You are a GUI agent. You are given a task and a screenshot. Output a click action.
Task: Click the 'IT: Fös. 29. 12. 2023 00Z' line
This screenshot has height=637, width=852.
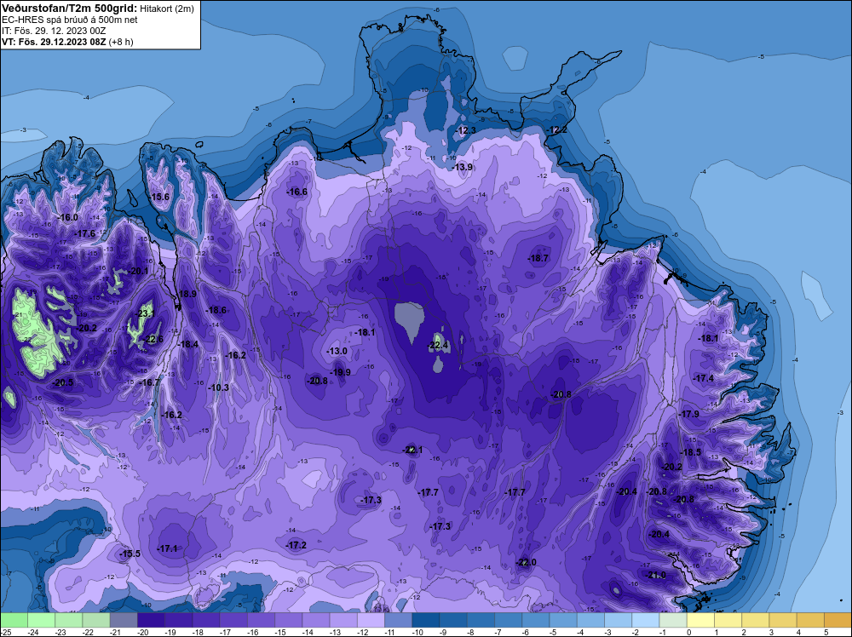point(54,31)
